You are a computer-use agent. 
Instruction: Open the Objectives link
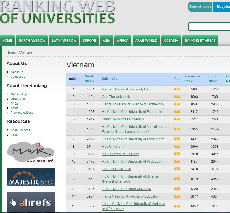18,99
